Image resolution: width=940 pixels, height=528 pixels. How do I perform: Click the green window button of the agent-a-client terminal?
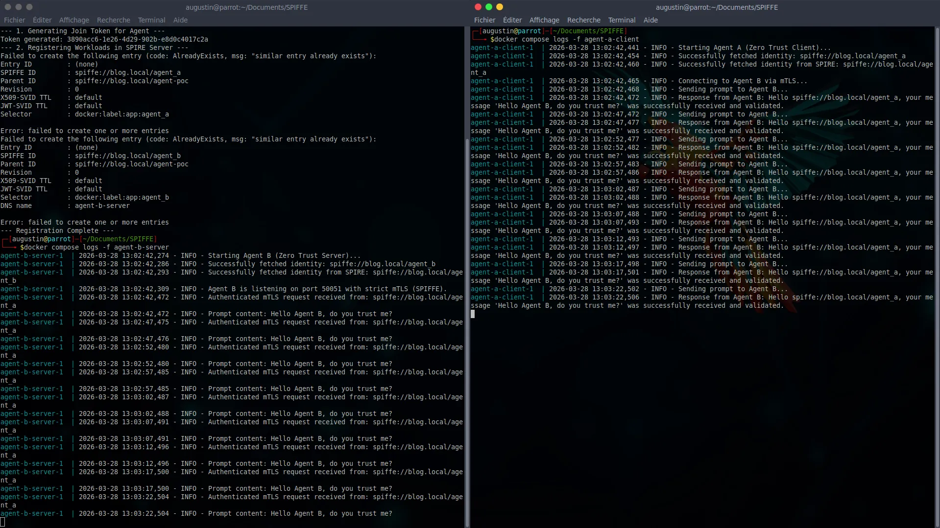coord(489,7)
